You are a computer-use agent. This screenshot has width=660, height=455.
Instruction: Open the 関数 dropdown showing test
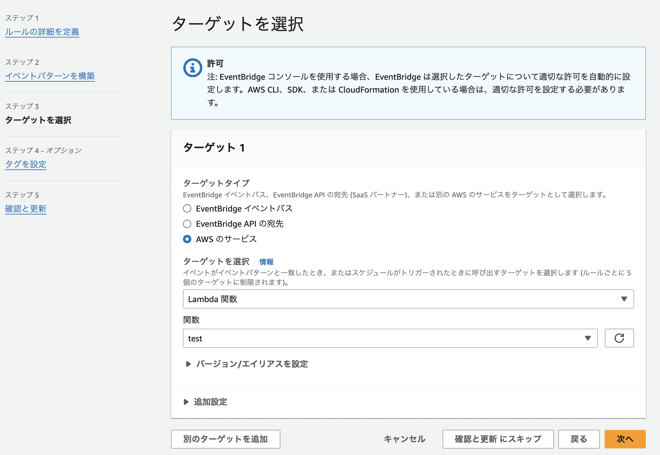click(390, 338)
